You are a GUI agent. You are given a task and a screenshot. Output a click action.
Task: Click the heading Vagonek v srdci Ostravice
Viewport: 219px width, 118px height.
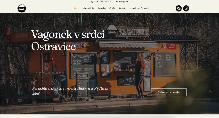click(68, 40)
